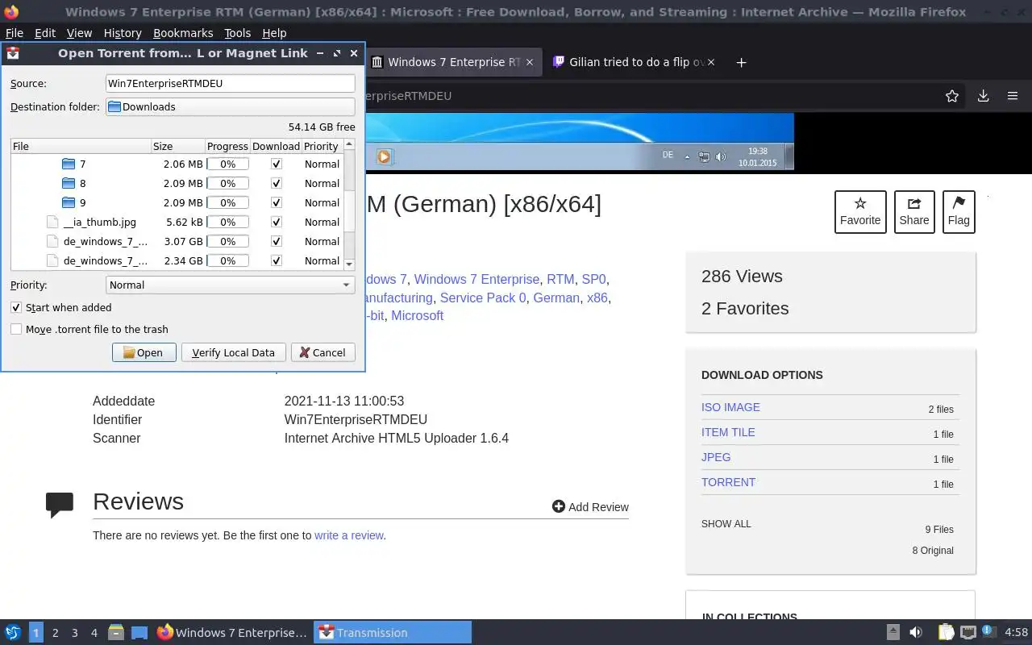Select folder 9 in the file list
This screenshot has height=645, width=1032.
coord(81,202)
